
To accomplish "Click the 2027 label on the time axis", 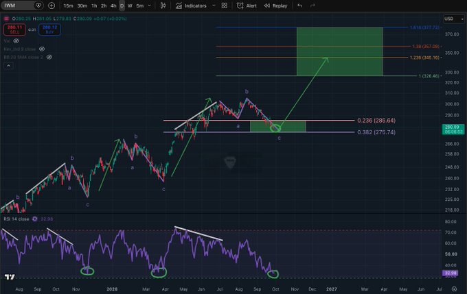I will pos(332,289).
